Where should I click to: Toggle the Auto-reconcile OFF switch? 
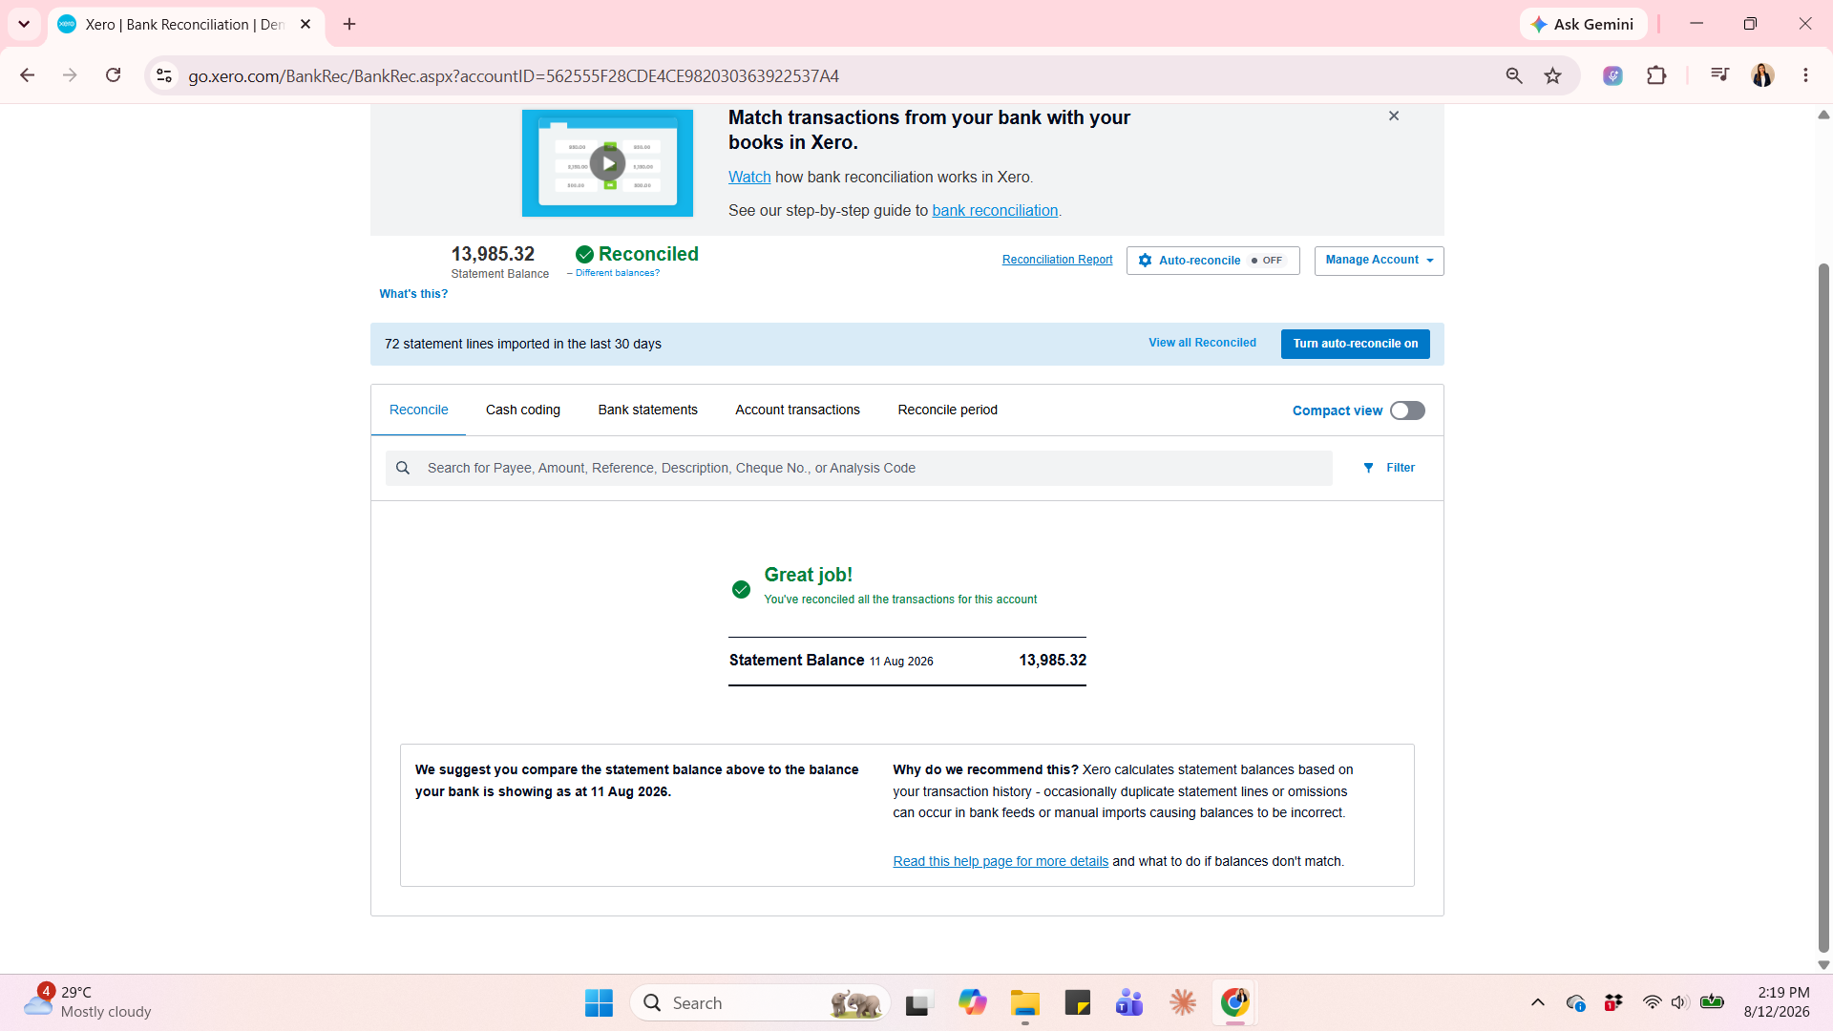1267,261
